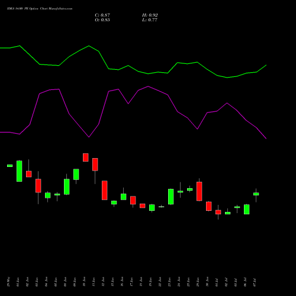Click the 07 Jul date label
This screenshot has height=296, width=296.
point(255,282)
